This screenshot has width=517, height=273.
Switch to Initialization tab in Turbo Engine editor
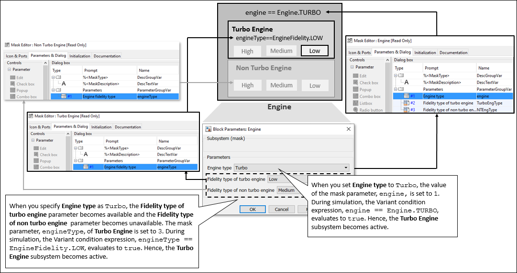[101, 127]
